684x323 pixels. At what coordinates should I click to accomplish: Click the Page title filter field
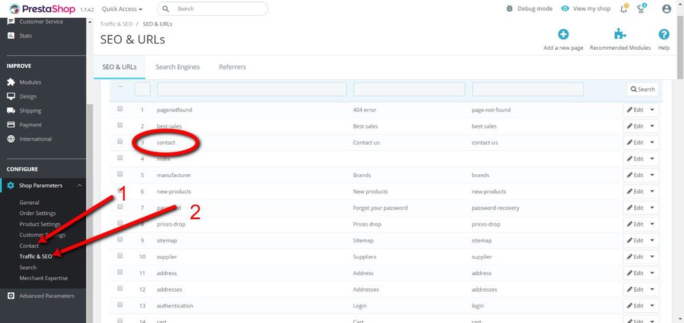409,89
